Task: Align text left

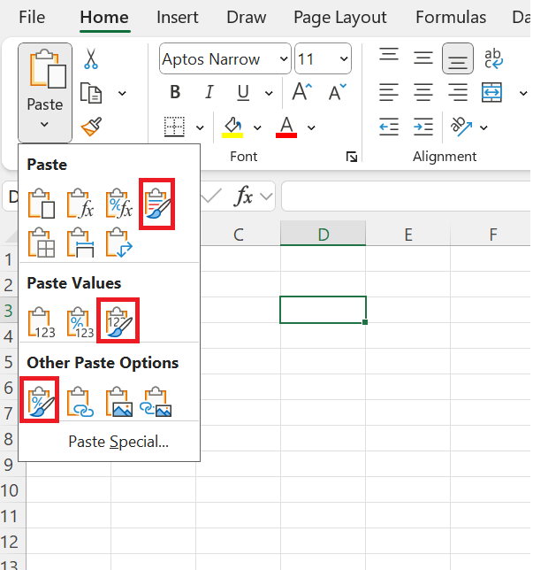Action: point(389,92)
